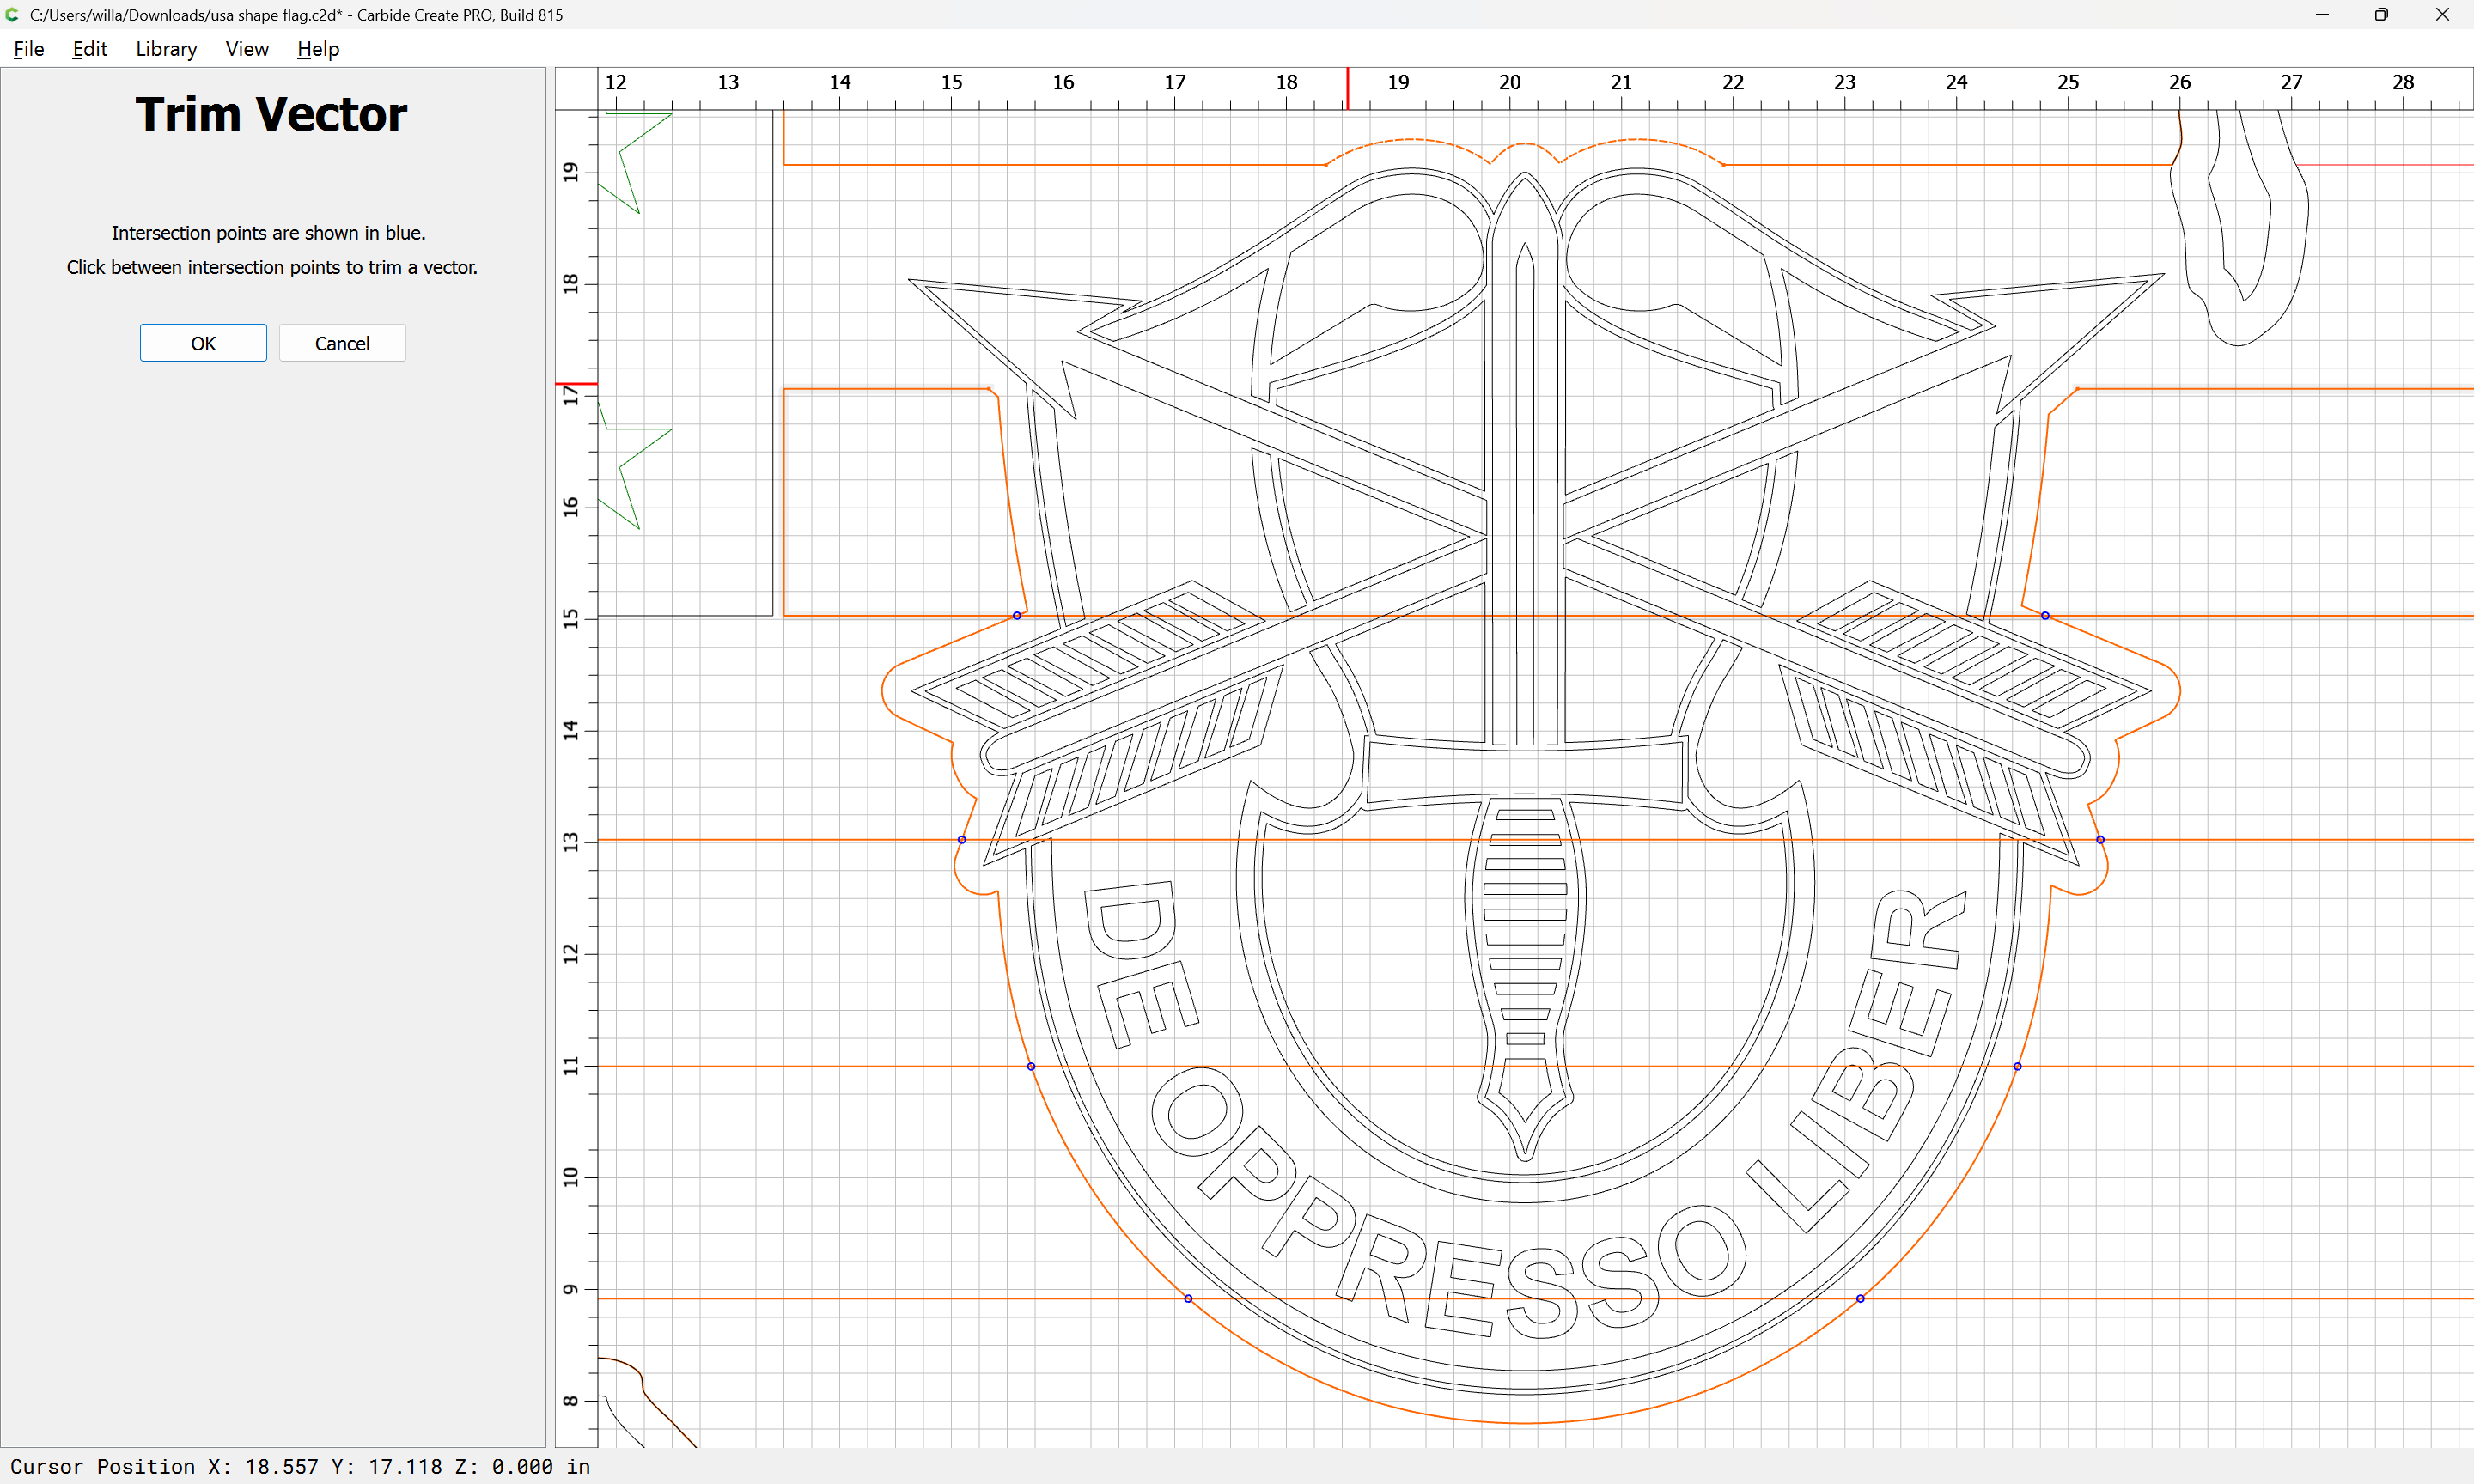Click the upper green star outline on the canvas
This screenshot has height=1484, width=2474.
coord(634,162)
